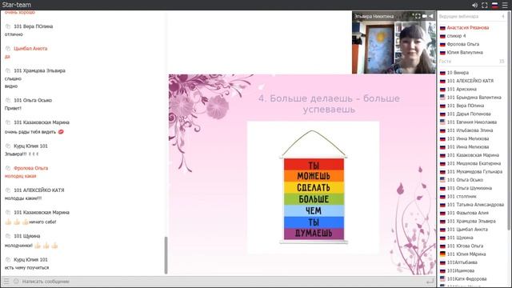Screen dimensions: 512x288
Task: Click the chat icon beside '101 Вера ПОлина' message
Action: tap(8, 26)
